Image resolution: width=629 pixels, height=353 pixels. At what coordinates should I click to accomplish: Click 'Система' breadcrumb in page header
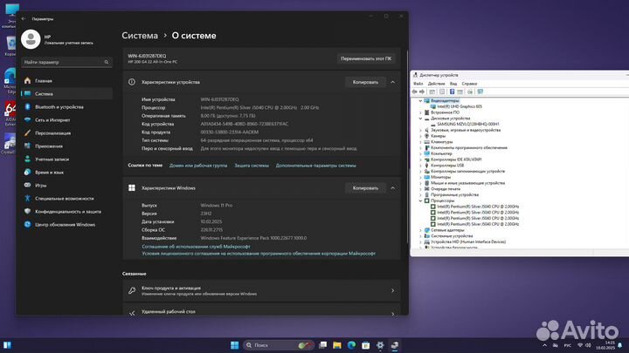point(140,36)
